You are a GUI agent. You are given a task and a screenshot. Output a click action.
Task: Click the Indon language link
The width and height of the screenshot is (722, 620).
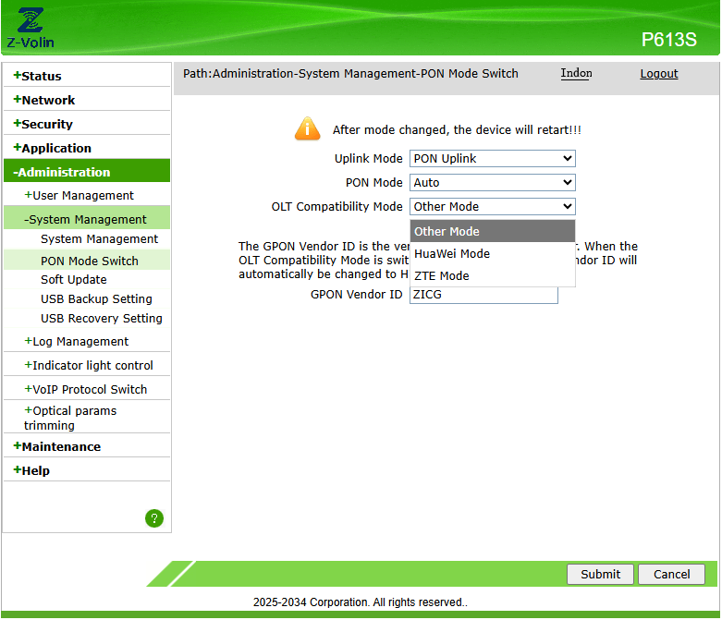576,73
